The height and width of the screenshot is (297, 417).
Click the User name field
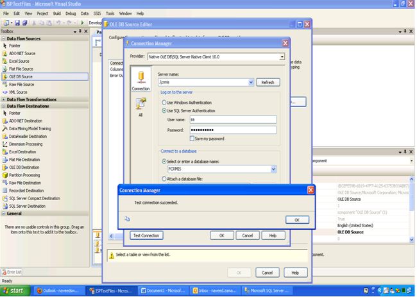[233, 120]
